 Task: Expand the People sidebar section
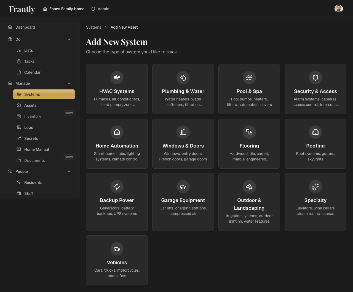(69, 171)
